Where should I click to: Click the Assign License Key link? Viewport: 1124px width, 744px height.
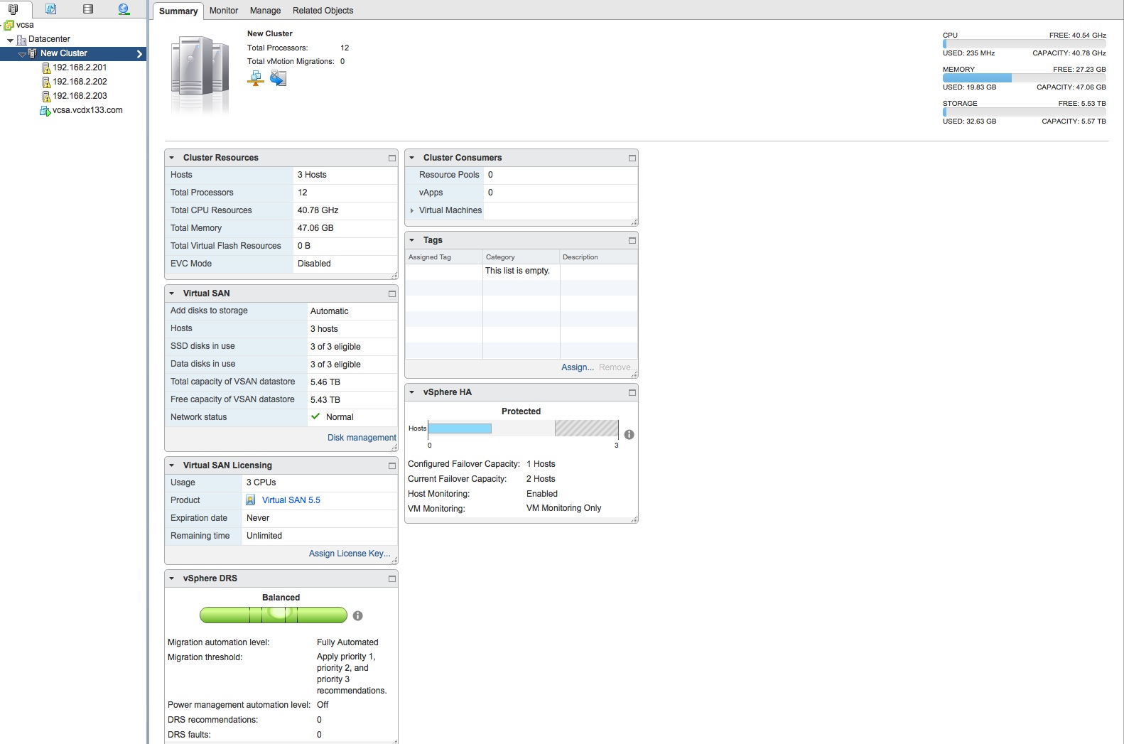click(350, 554)
